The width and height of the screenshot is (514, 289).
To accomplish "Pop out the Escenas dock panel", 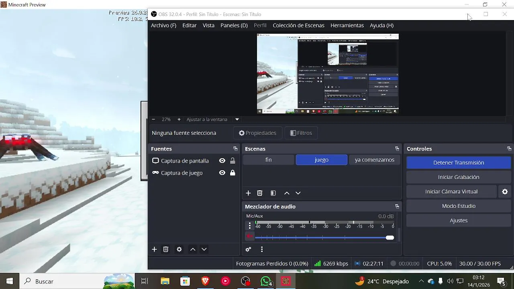I will click(397, 149).
